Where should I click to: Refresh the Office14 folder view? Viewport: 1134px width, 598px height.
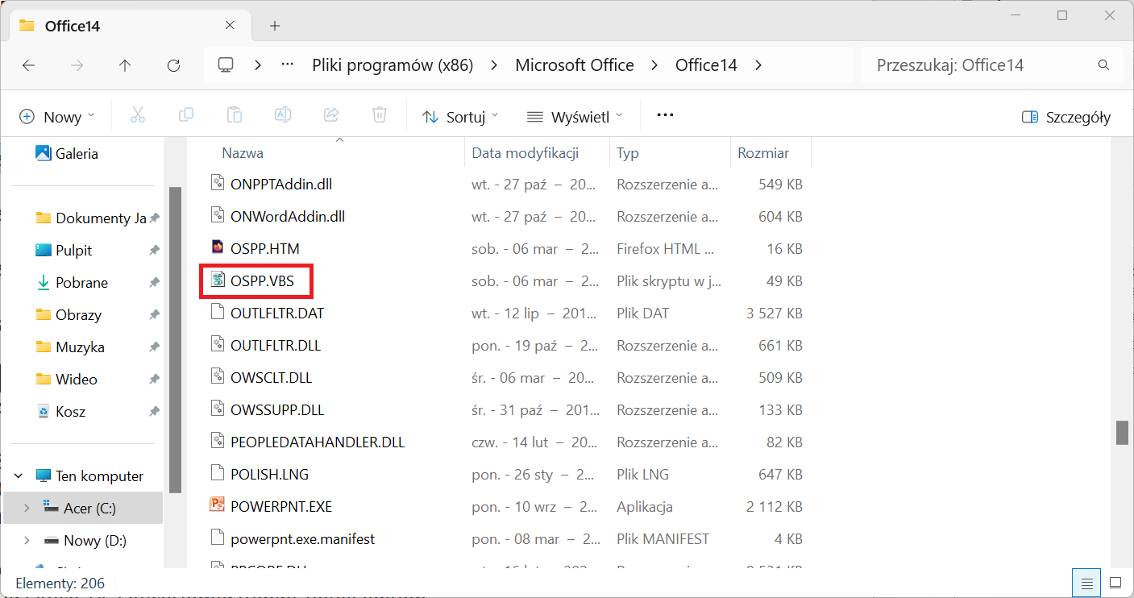click(x=173, y=65)
